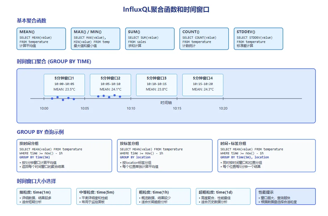Click the STDDEV() function card
Viewport: 328px width, 216px height.
pos(258,39)
